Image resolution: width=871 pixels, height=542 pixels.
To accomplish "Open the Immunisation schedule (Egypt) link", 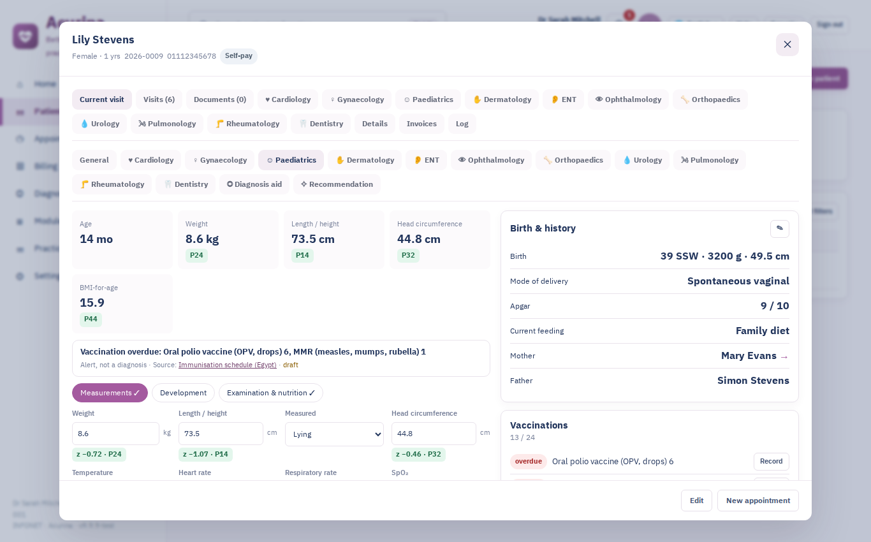I will click(228, 365).
